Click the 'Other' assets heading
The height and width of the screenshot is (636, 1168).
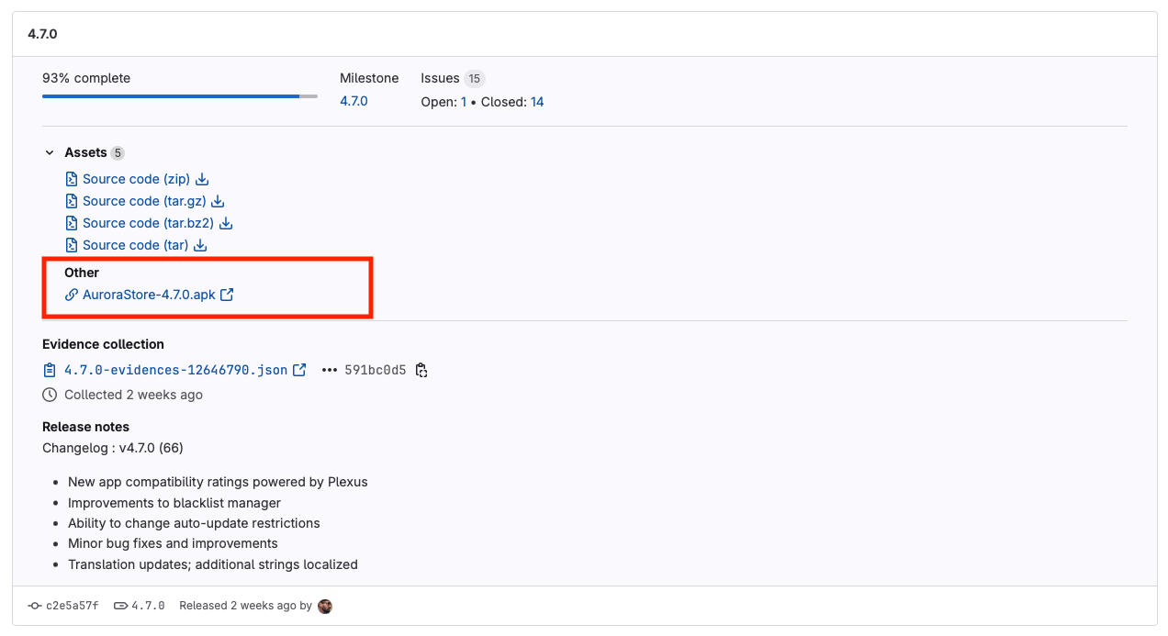pyautogui.click(x=82, y=273)
